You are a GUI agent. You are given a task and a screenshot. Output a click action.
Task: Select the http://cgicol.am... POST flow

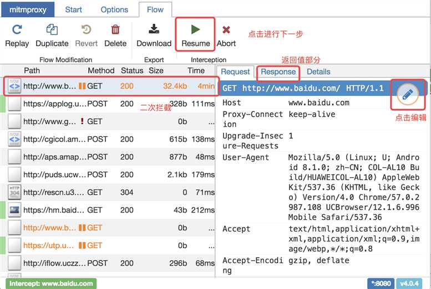pyautogui.click(x=108, y=139)
